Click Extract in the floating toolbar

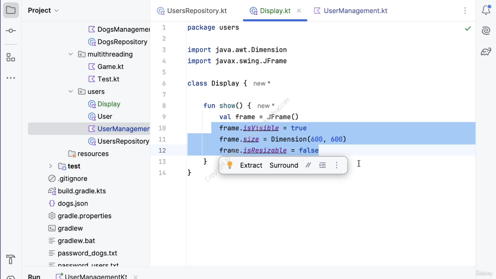pos(251,165)
